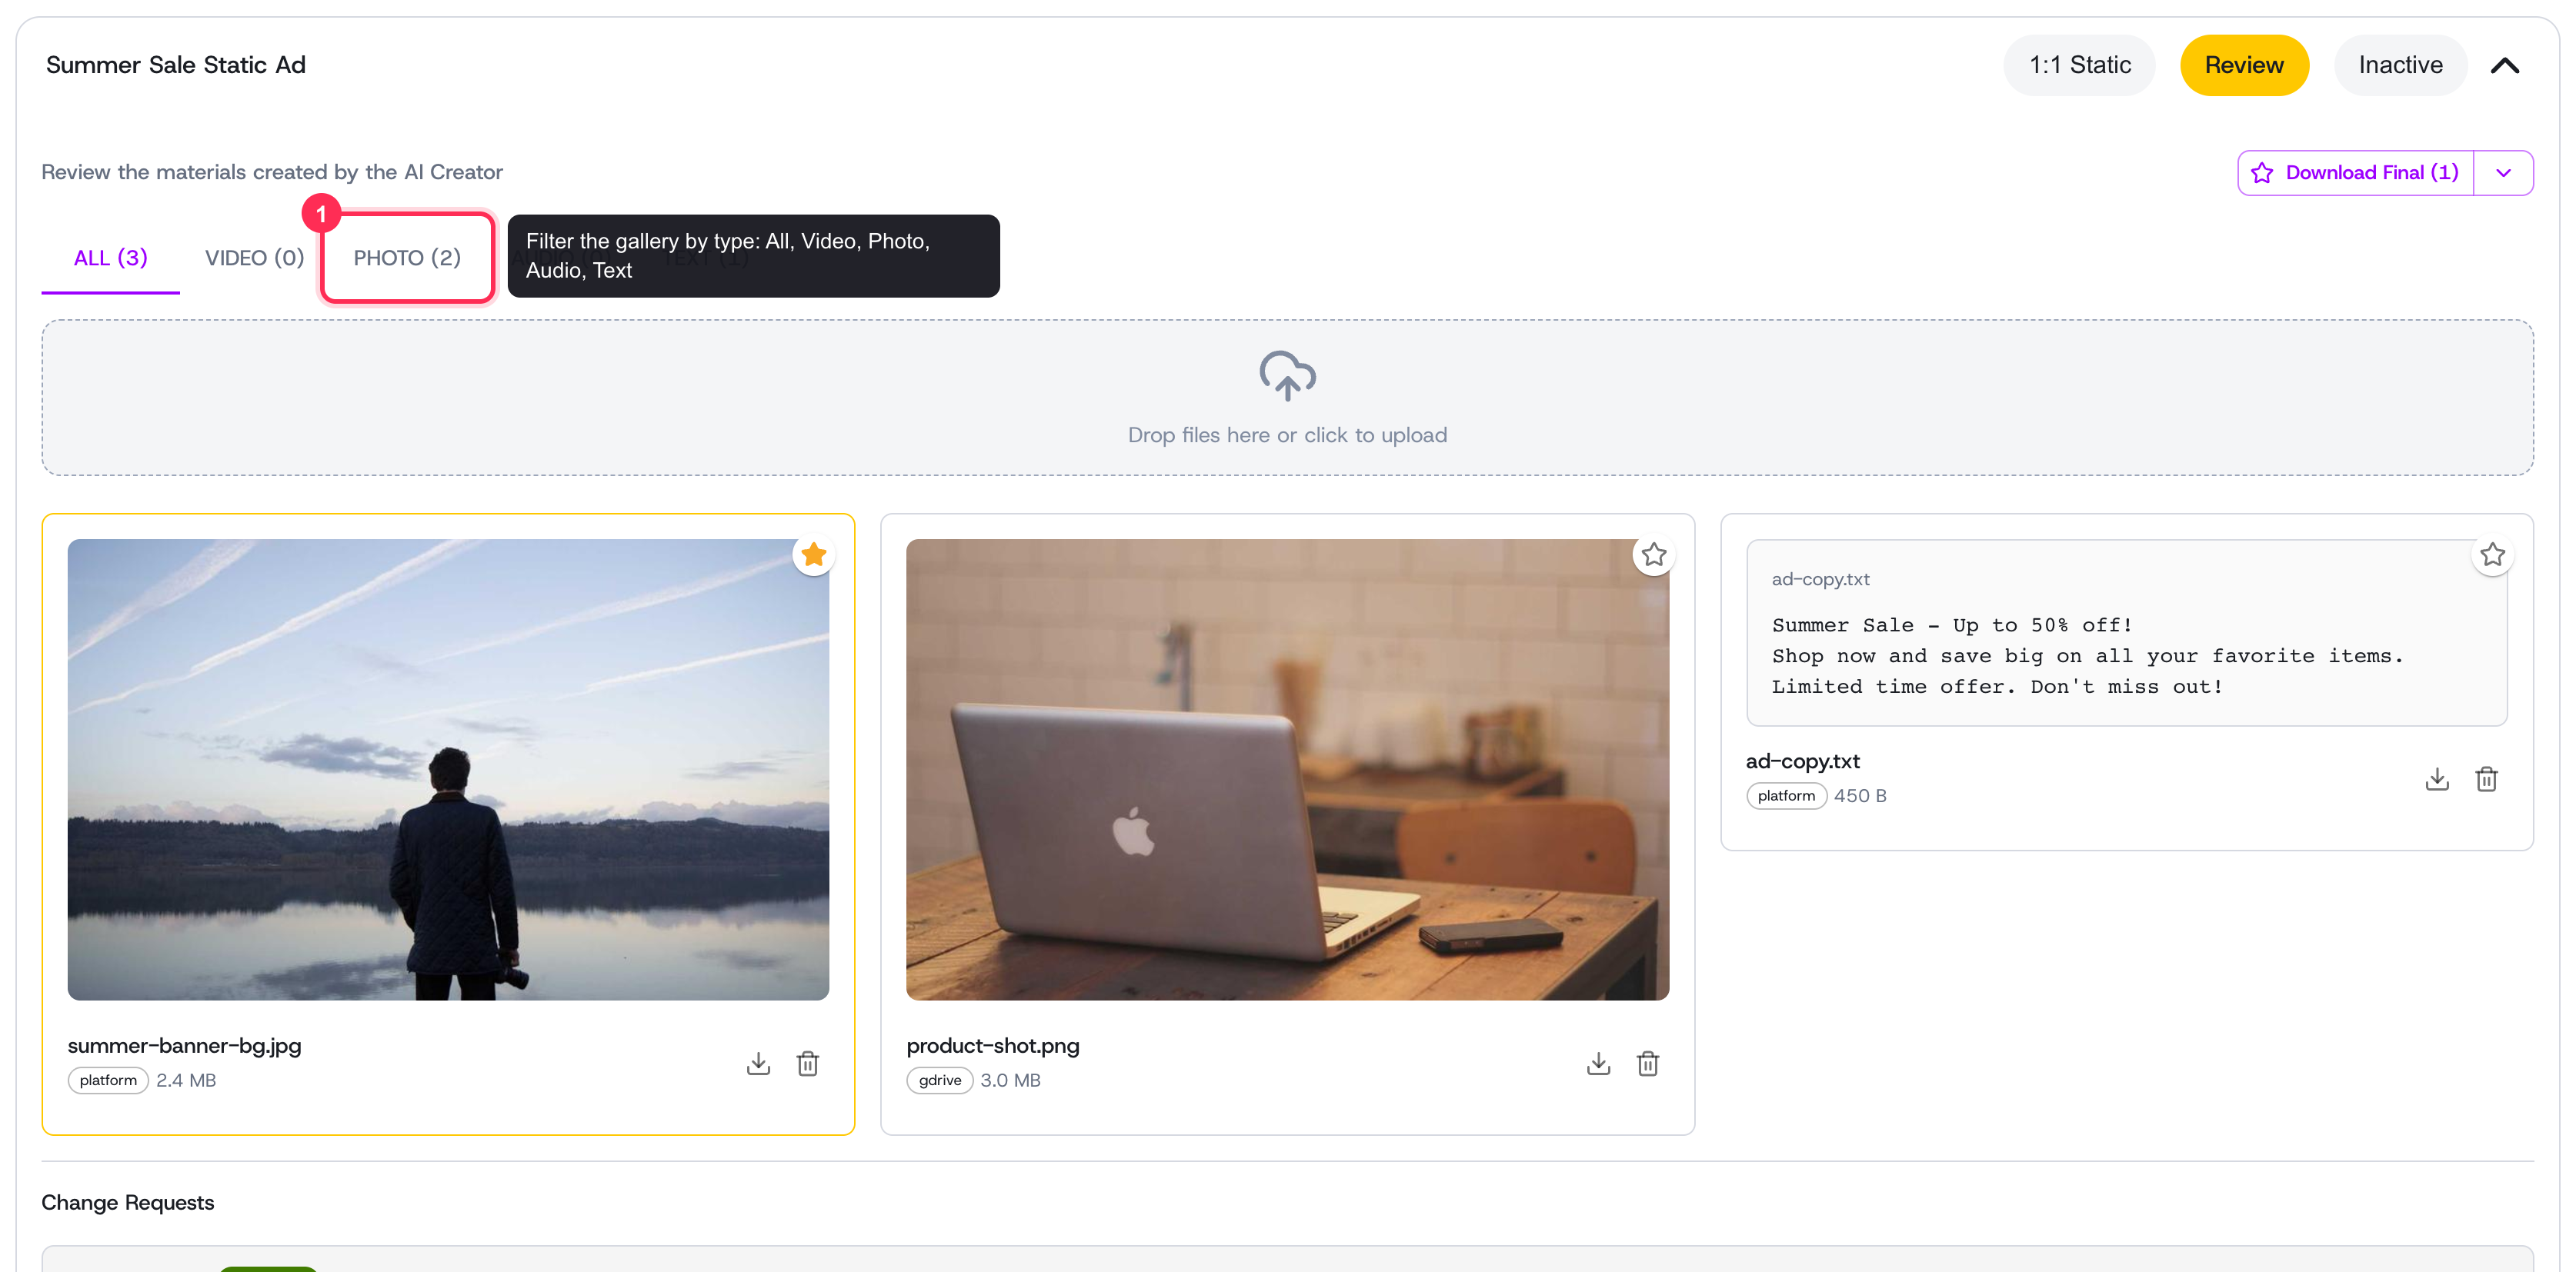This screenshot has height=1272, width=2576.
Task: Filter gallery by PHOTO (2) tab
Action: [407, 258]
